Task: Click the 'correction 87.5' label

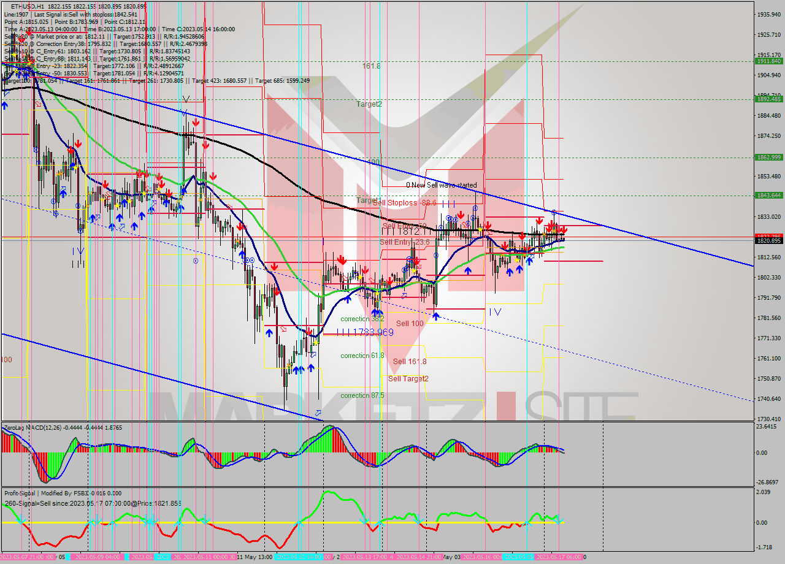Action: click(x=362, y=395)
